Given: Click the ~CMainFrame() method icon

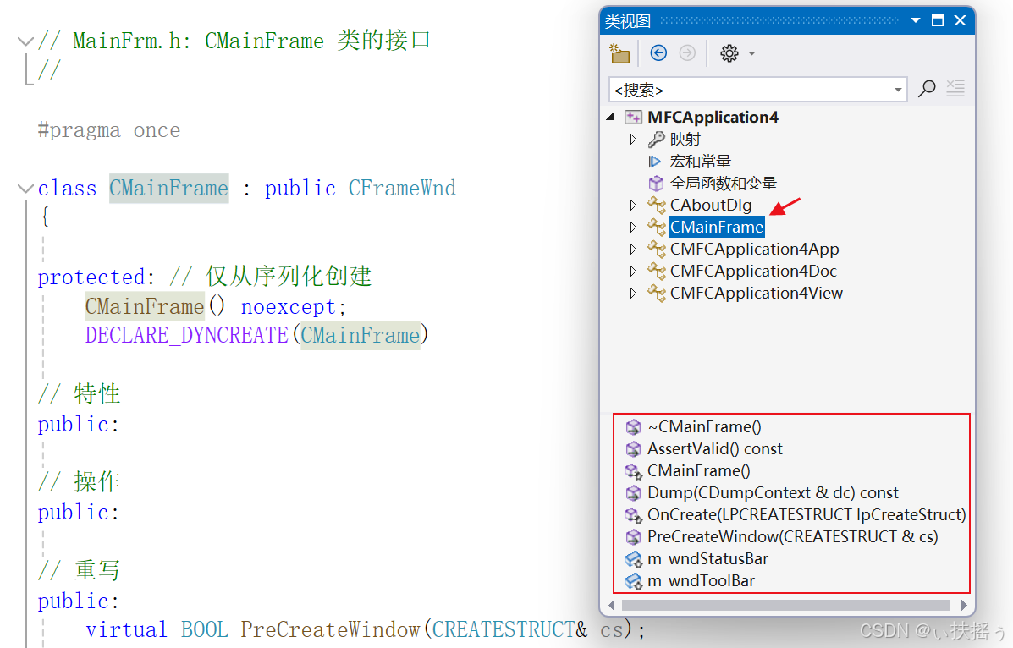Looking at the screenshot, I should [x=633, y=427].
